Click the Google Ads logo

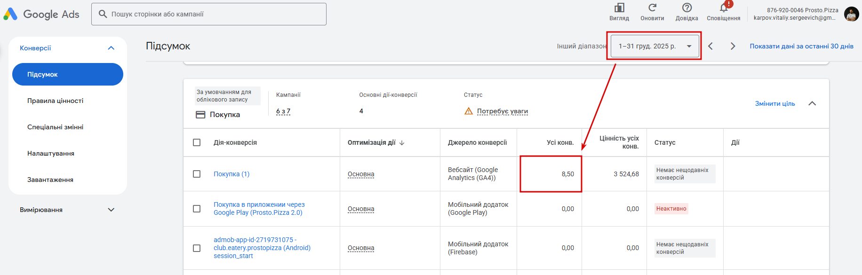[41, 14]
